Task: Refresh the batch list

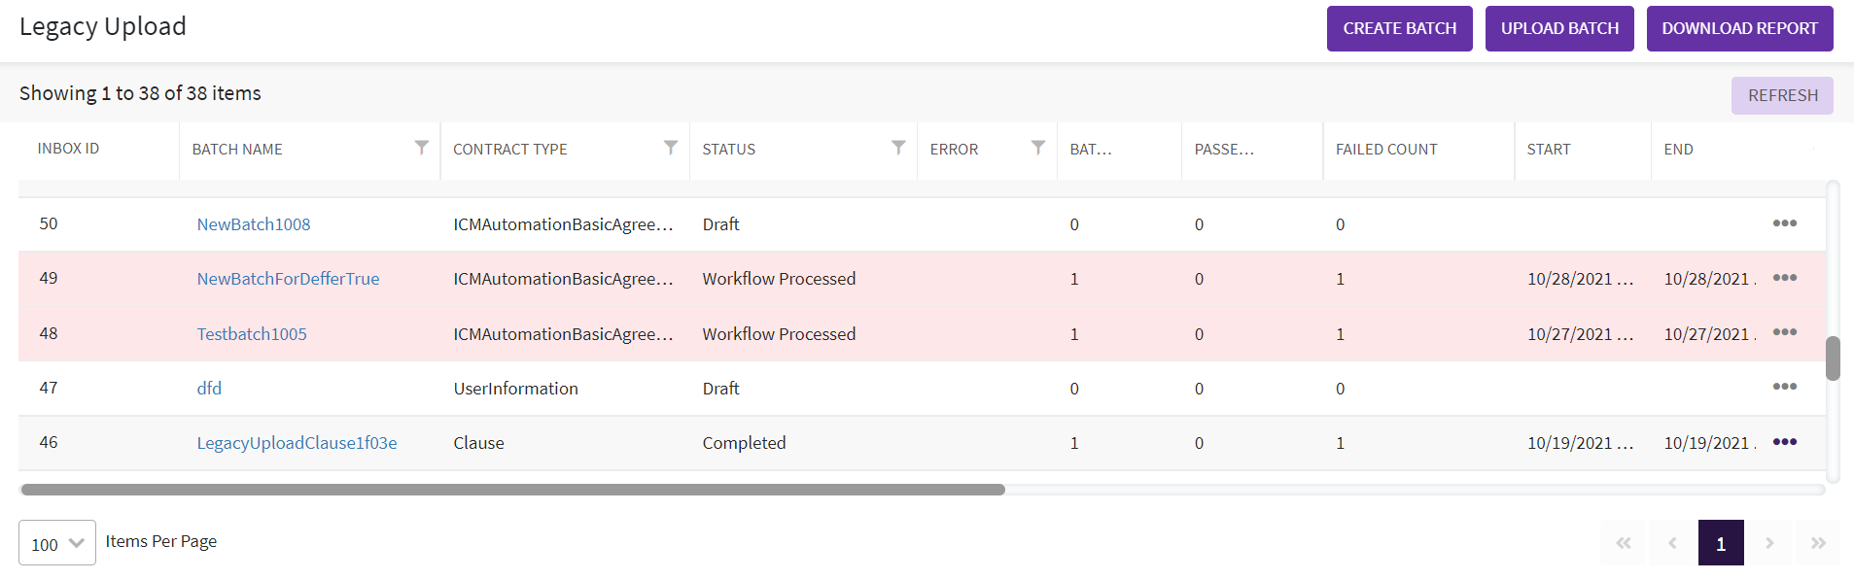Action: (x=1782, y=95)
